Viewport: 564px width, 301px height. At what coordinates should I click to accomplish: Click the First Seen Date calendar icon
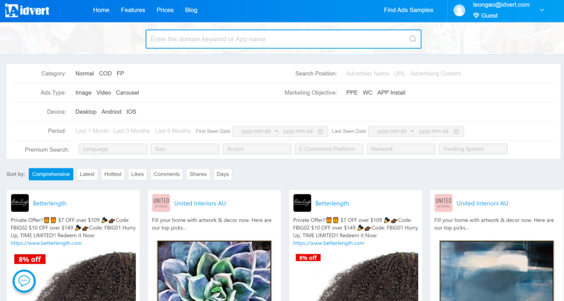320,131
